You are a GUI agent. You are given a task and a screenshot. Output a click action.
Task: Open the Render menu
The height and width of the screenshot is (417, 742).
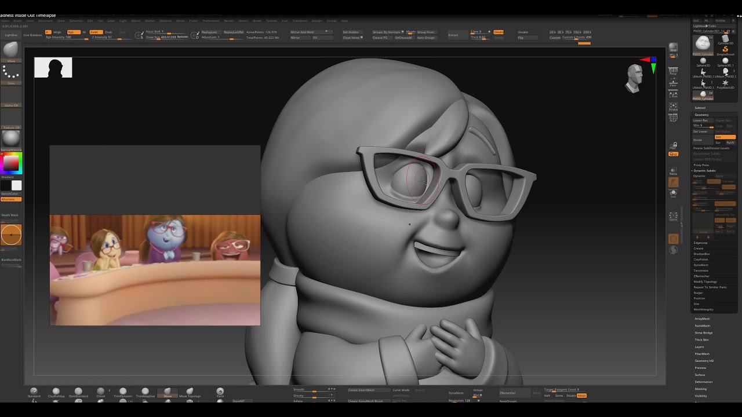pyautogui.click(x=229, y=21)
